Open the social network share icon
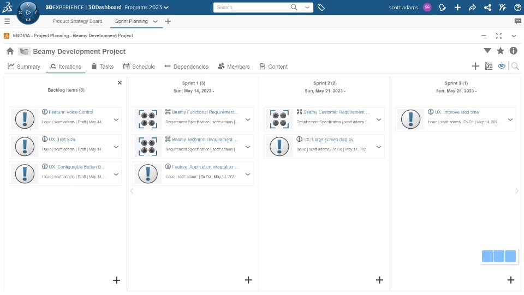The height and width of the screenshot is (295, 524). pyautogui.click(x=487, y=8)
